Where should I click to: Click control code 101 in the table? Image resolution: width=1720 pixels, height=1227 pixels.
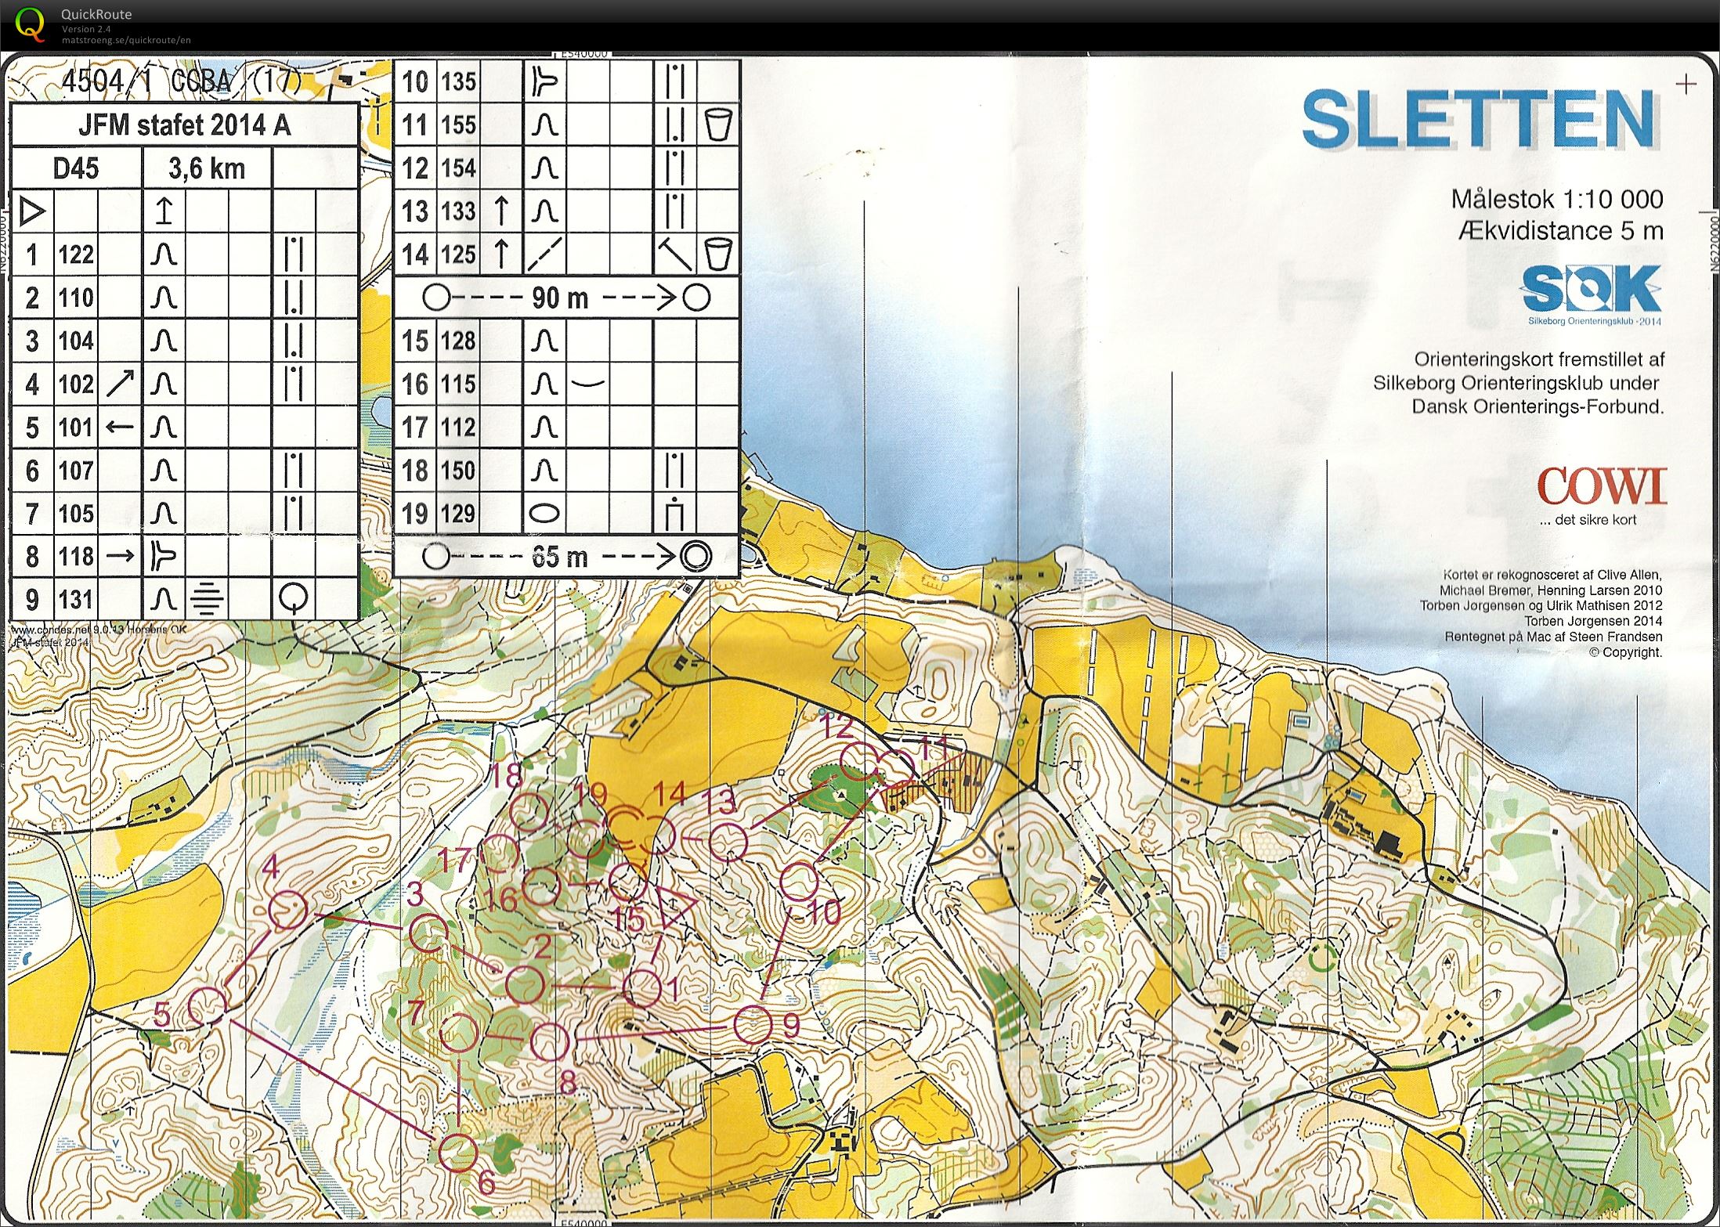76,428
